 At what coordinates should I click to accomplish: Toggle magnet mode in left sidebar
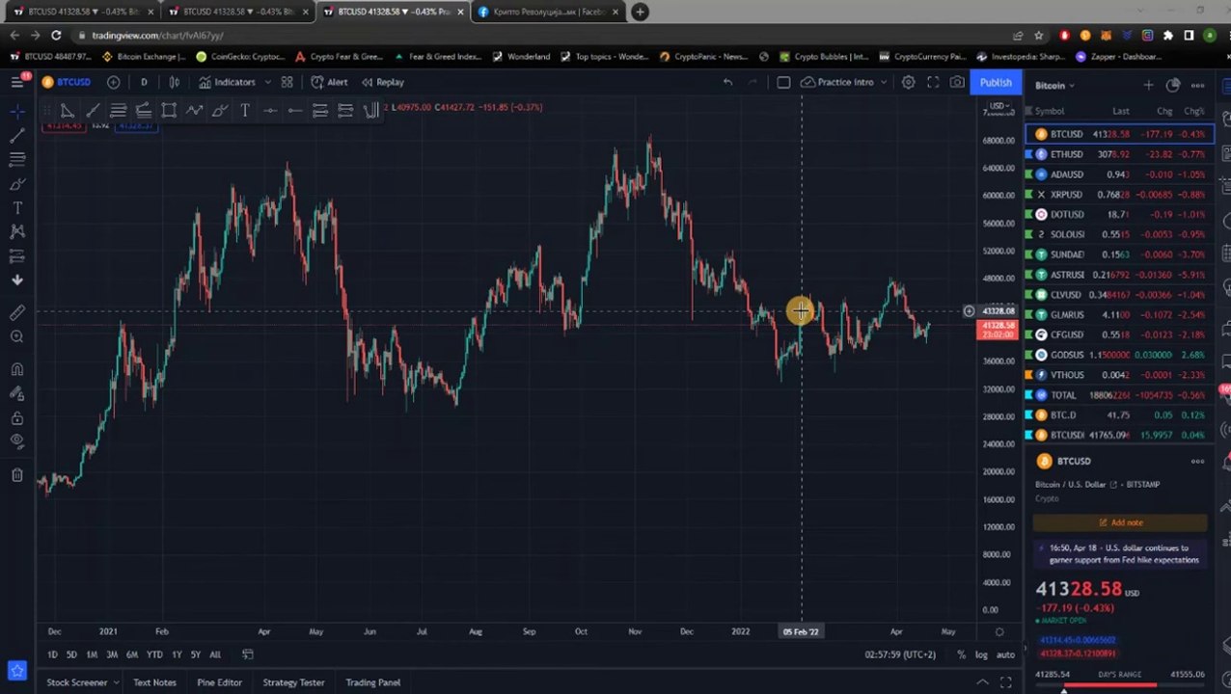click(17, 370)
